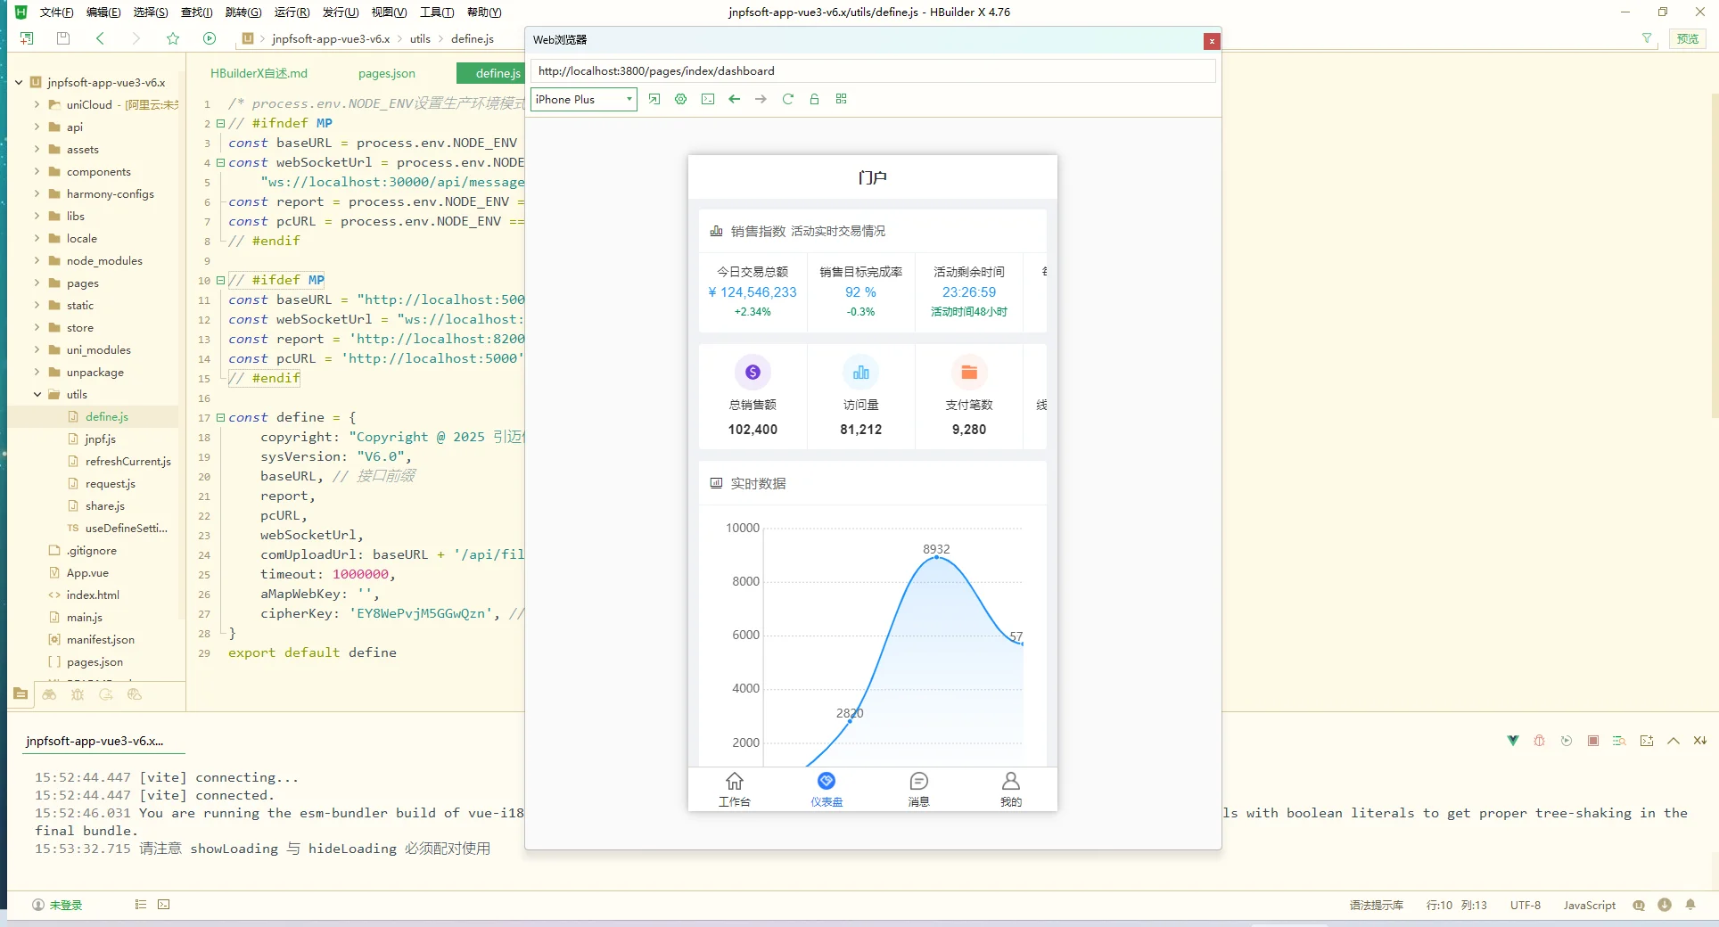Click the bug icon below file tree
The width and height of the screenshot is (1719, 927).
pos(78,694)
